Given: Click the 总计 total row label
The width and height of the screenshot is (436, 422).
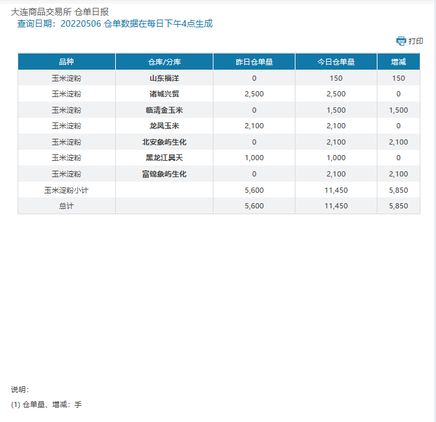Looking at the screenshot, I should [66, 206].
